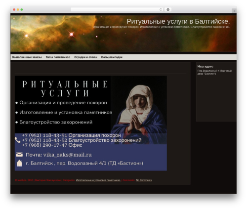Open the Типы памятников menu item
Image resolution: width=247 pixels, height=209 pixels.
(58, 57)
